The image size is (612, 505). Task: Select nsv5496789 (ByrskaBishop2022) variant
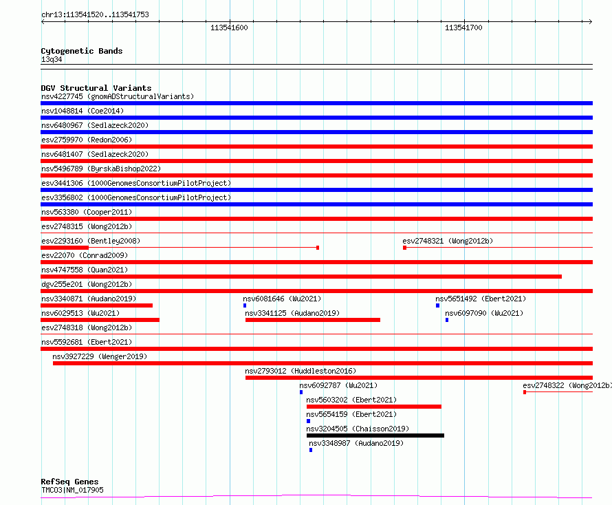pyautogui.click(x=101, y=169)
